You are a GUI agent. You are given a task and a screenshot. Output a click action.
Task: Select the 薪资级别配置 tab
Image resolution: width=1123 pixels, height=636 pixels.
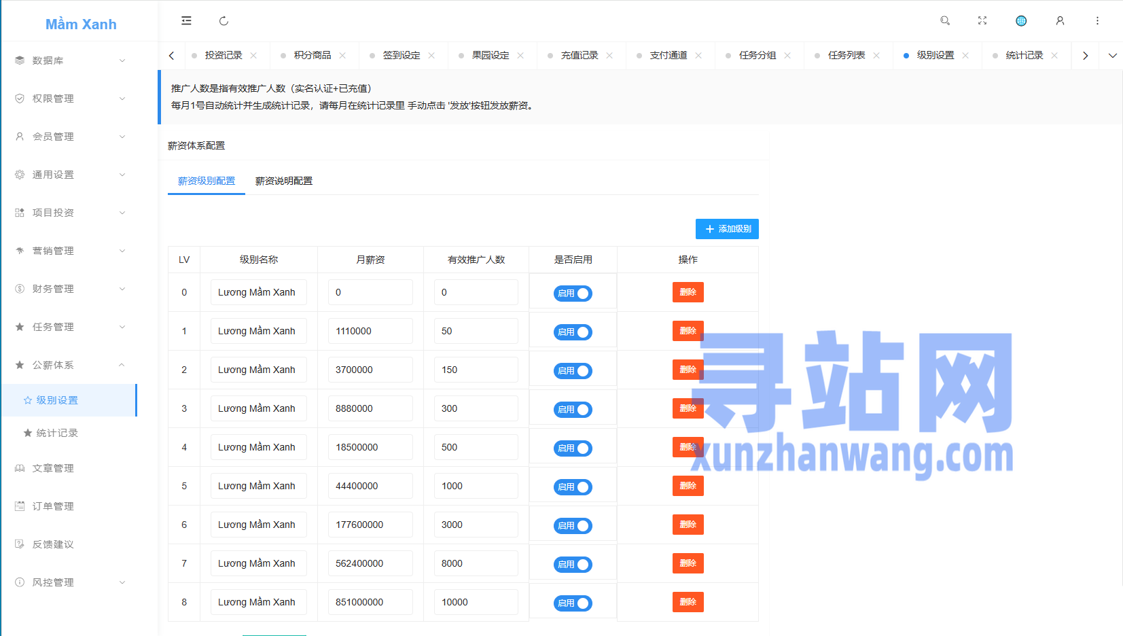point(207,181)
